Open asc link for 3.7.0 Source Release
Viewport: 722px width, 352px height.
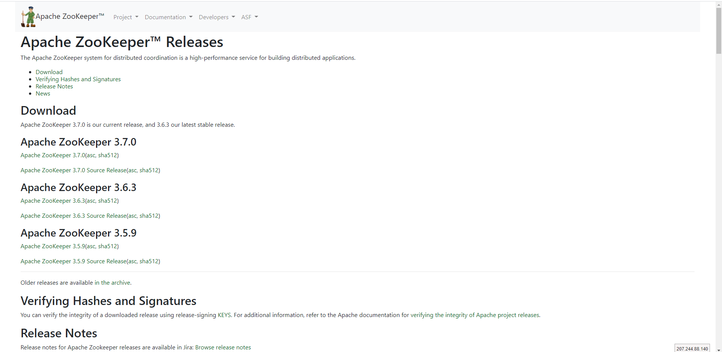coord(132,170)
